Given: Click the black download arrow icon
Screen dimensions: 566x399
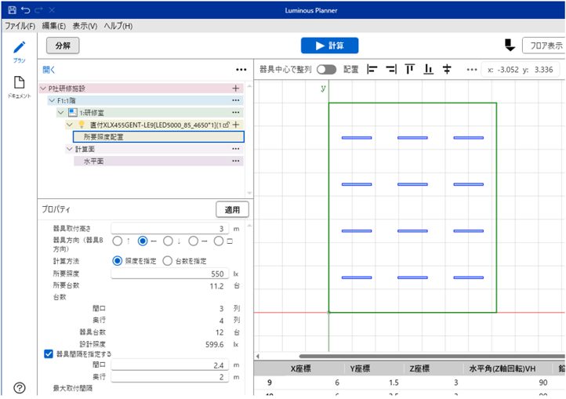Looking at the screenshot, I should [x=509, y=45].
